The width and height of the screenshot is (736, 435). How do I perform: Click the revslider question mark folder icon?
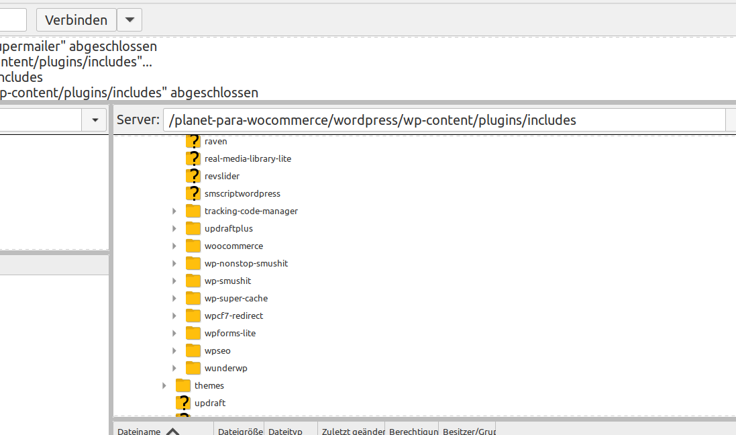click(x=193, y=176)
